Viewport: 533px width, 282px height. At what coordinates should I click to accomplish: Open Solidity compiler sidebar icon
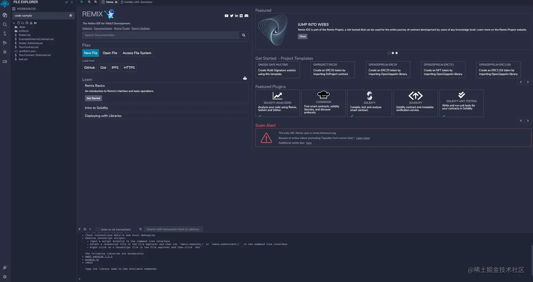click(x=5, y=34)
